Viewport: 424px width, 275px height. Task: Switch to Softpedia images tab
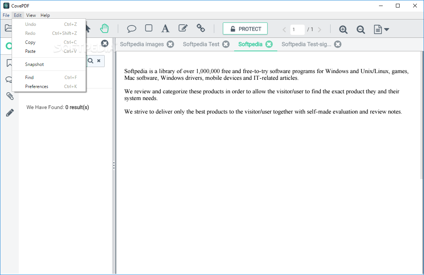(x=142, y=44)
